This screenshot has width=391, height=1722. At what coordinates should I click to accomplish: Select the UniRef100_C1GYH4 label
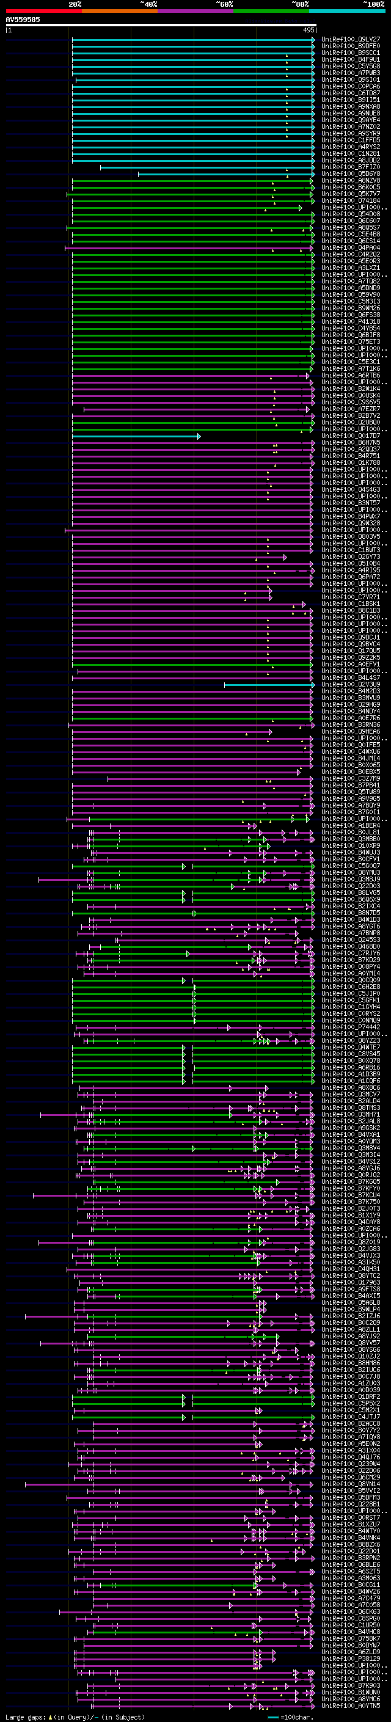[x=351, y=1007]
